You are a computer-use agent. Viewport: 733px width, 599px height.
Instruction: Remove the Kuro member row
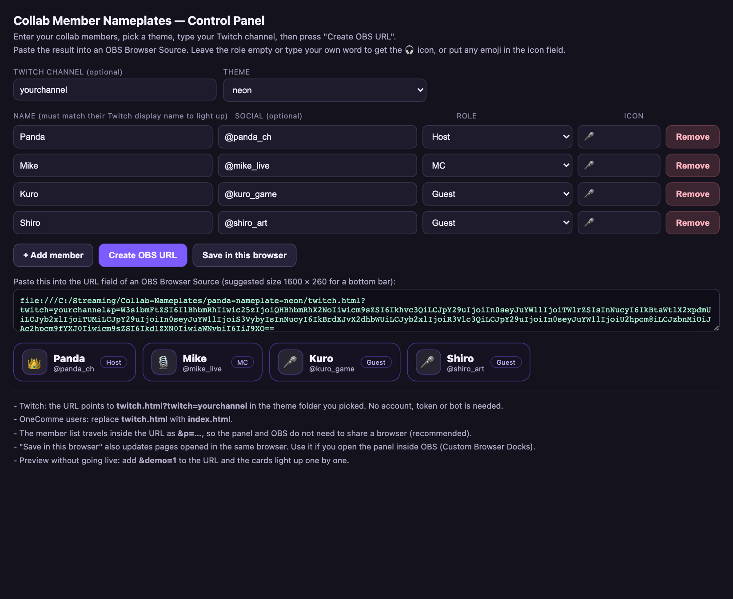click(692, 194)
